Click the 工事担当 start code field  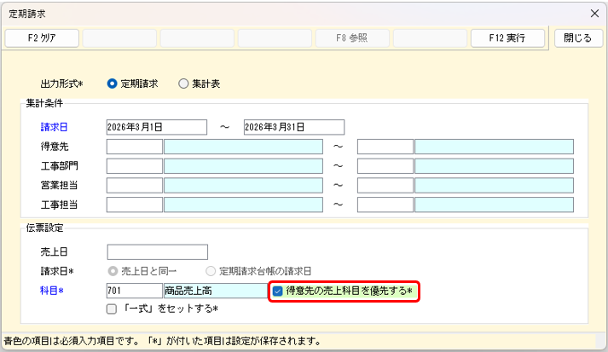(135, 205)
